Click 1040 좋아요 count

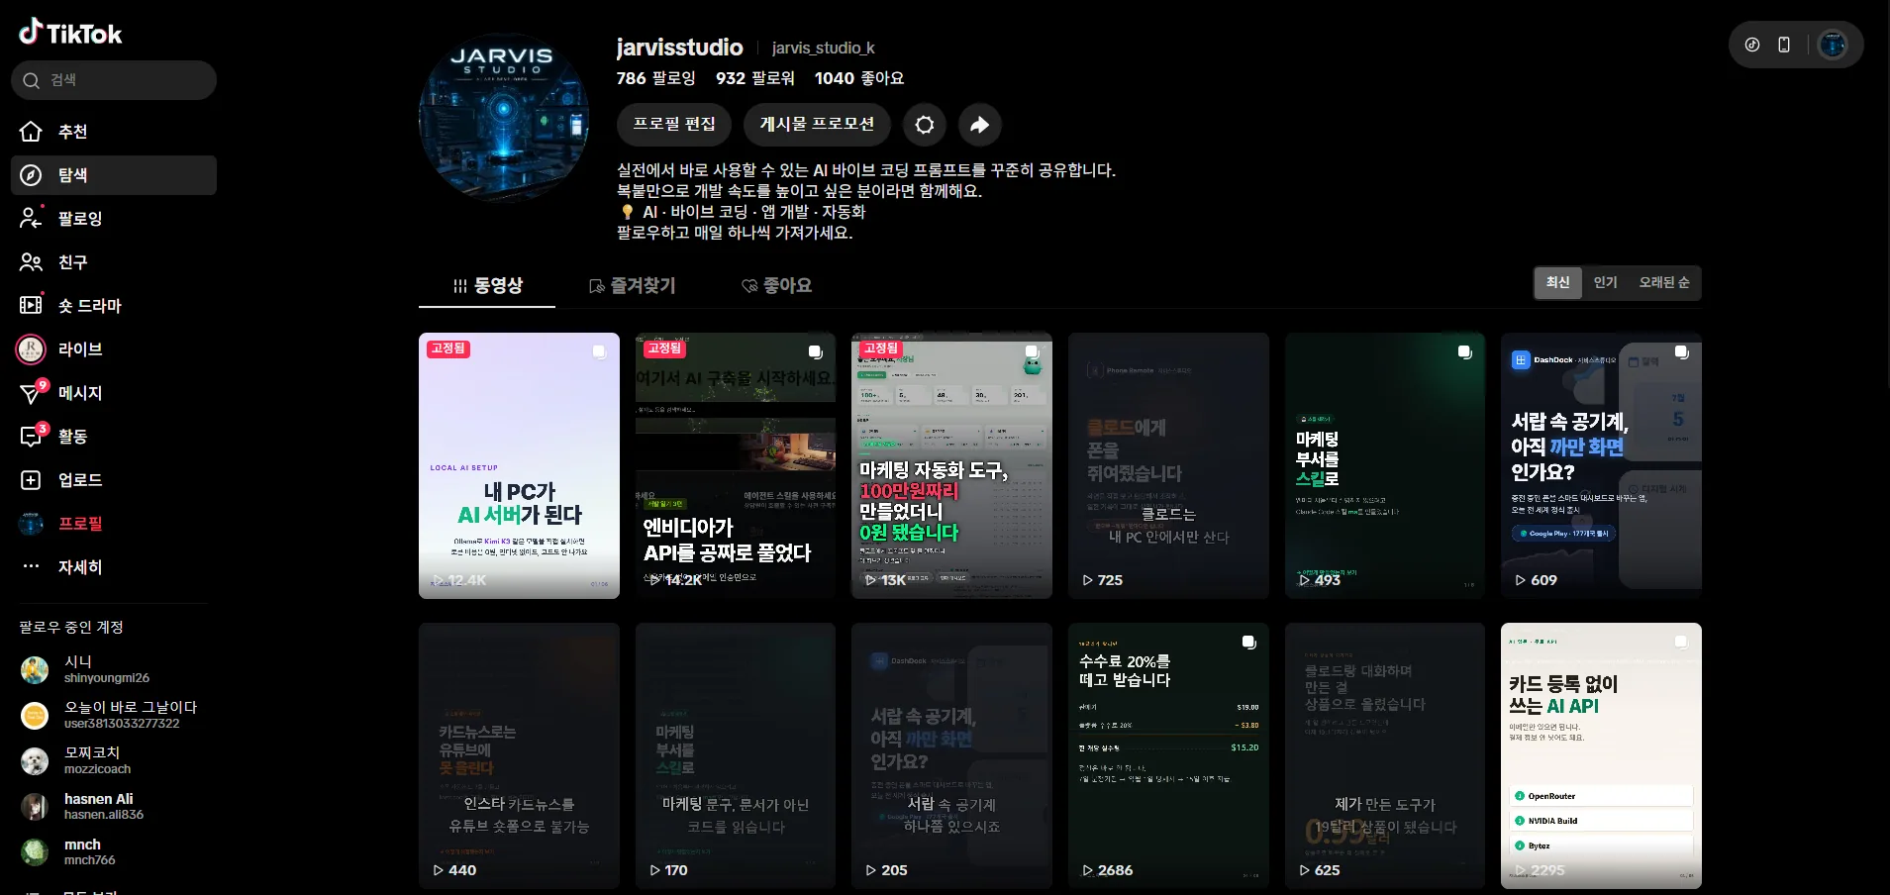(859, 78)
